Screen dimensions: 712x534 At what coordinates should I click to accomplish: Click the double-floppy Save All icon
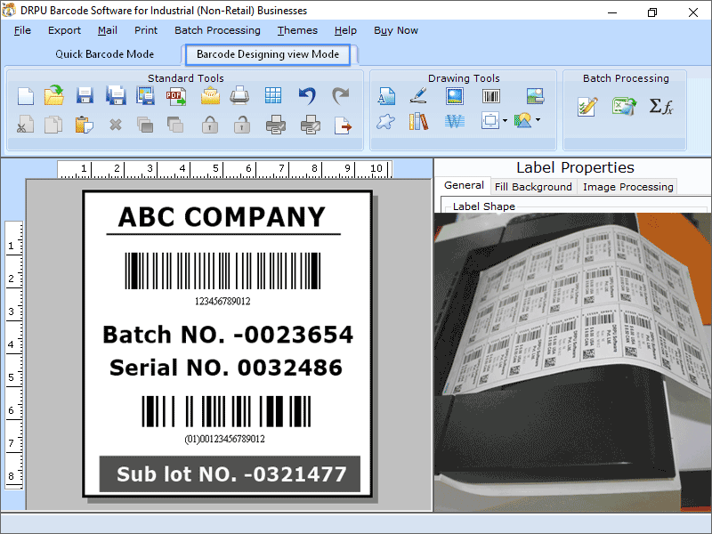click(116, 95)
